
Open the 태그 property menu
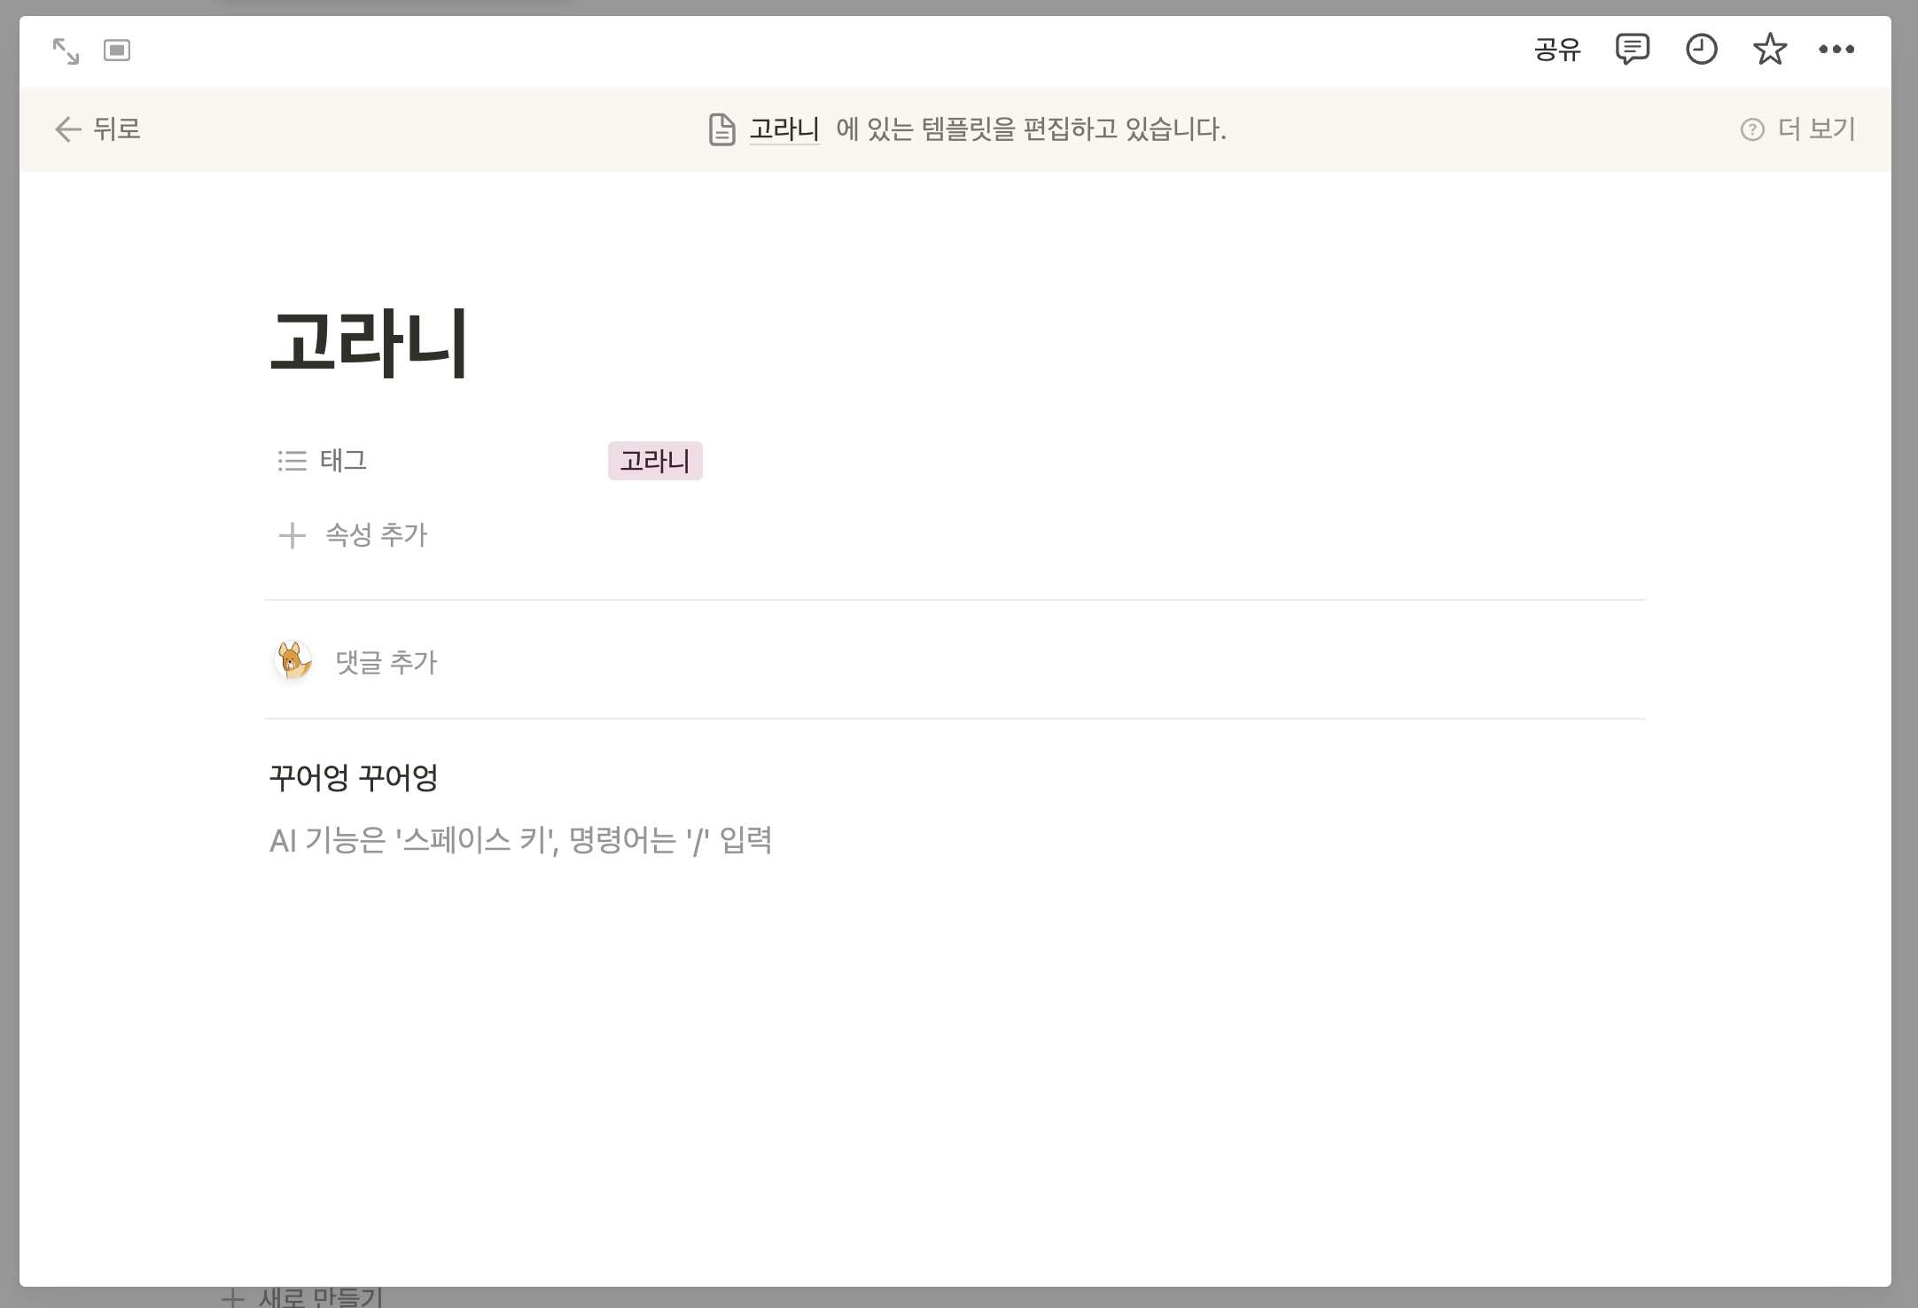343,461
